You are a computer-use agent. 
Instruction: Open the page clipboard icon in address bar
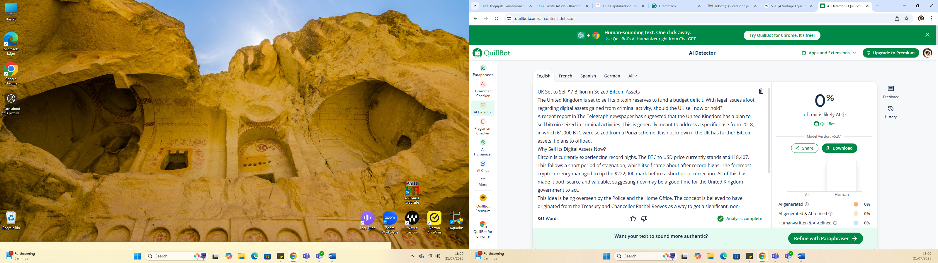click(x=897, y=18)
